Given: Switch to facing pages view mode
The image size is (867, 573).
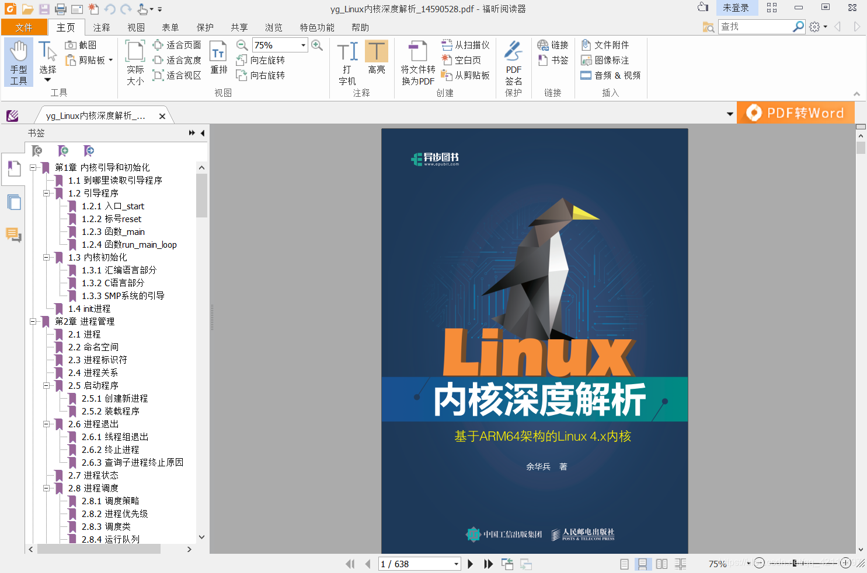Looking at the screenshot, I should [x=661, y=564].
